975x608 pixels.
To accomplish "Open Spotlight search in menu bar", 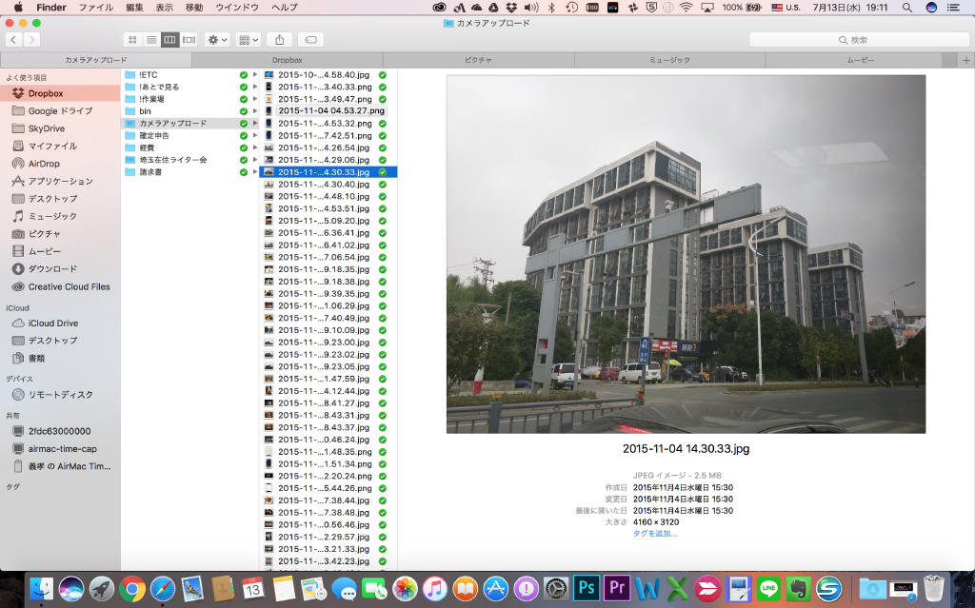I will point(907,8).
